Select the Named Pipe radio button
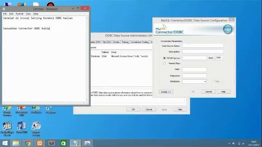Viewport: 262px width, 147px height. tap(164, 63)
